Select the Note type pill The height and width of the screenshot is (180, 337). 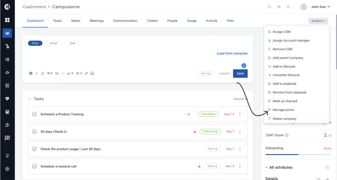[x=35, y=43]
